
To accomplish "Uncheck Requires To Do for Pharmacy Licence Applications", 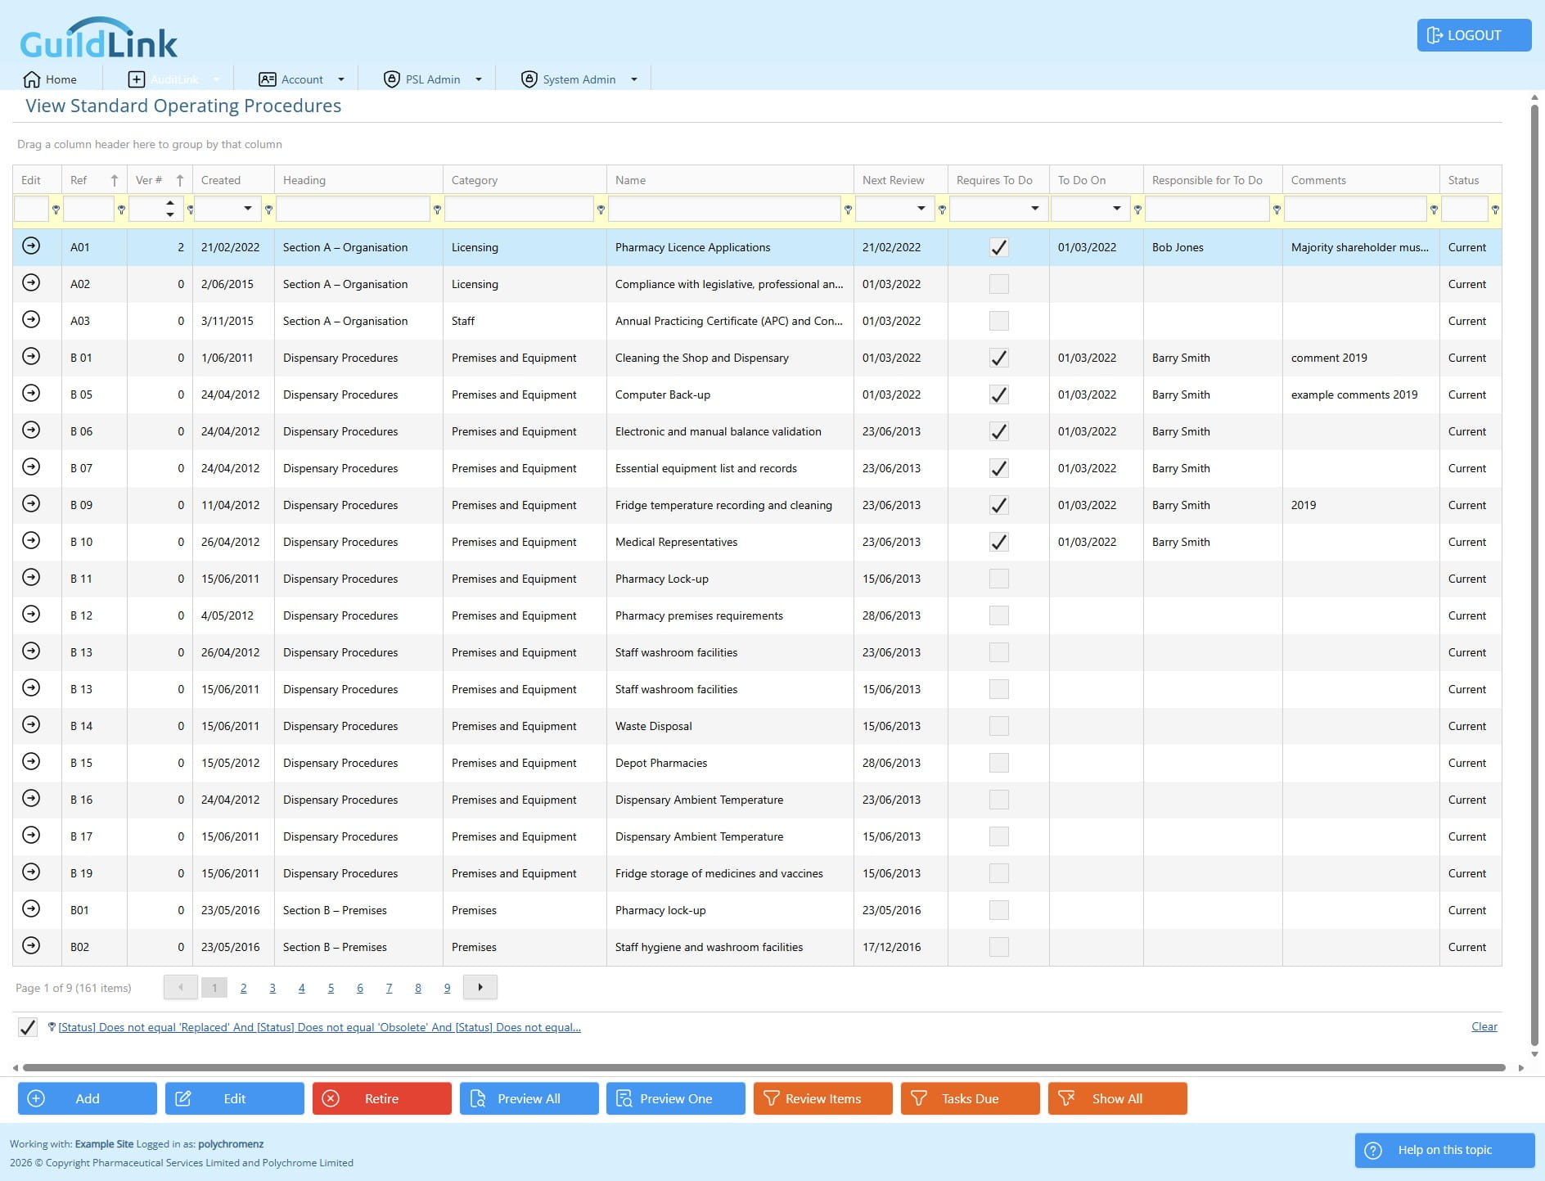I will (998, 247).
